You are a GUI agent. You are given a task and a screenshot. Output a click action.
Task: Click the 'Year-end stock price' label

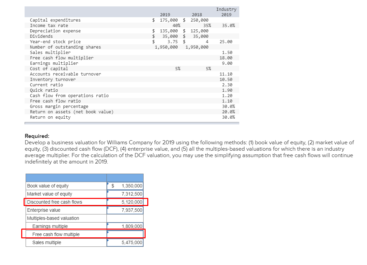[x=55, y=42]
